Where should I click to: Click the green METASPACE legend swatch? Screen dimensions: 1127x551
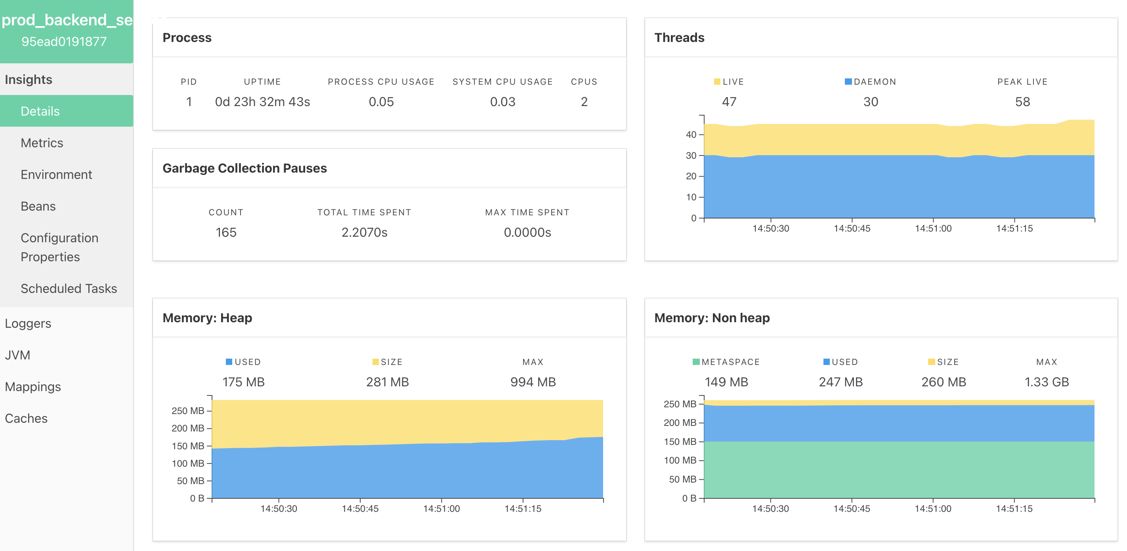[695, 362]
